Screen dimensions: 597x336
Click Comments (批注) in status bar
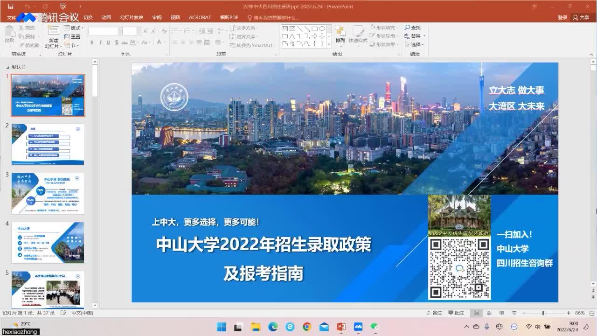tap(456, 313)
